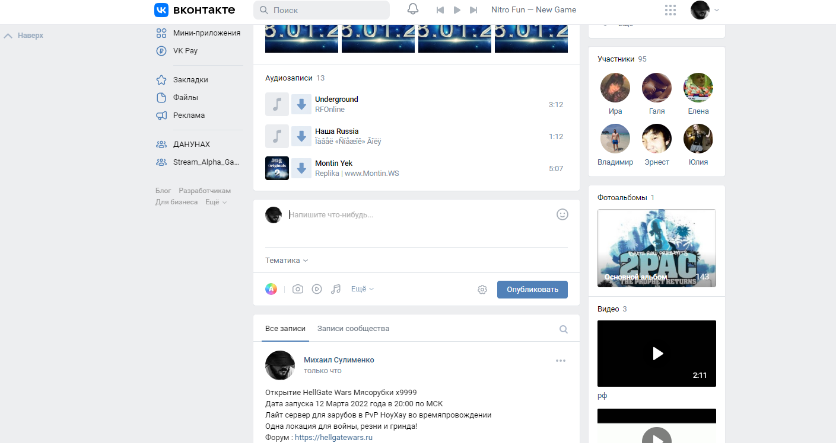836x443 pixels.
Task: Click the Блог footer link
Action: click(x=163, y=191)
